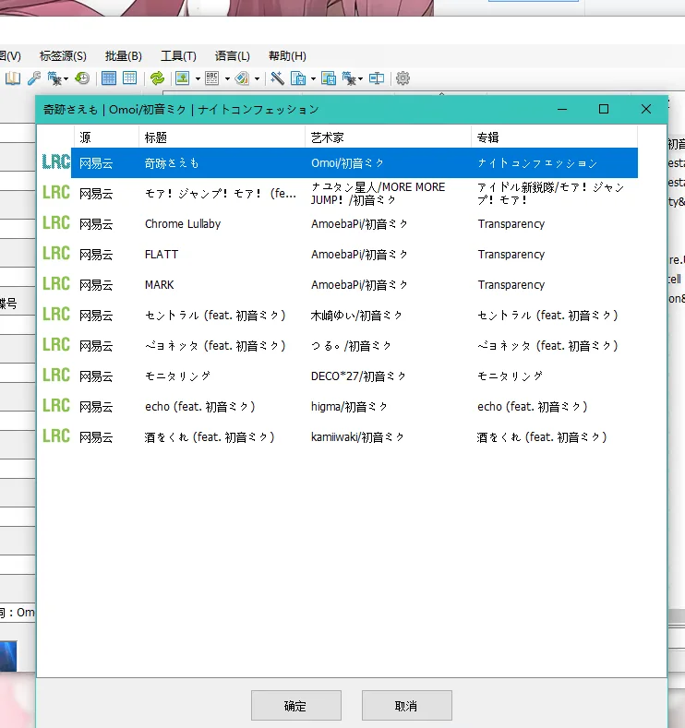This screenshot has width=685, height=728.
Task: Click the save file disk icon
Action: [x=298, y=78]
